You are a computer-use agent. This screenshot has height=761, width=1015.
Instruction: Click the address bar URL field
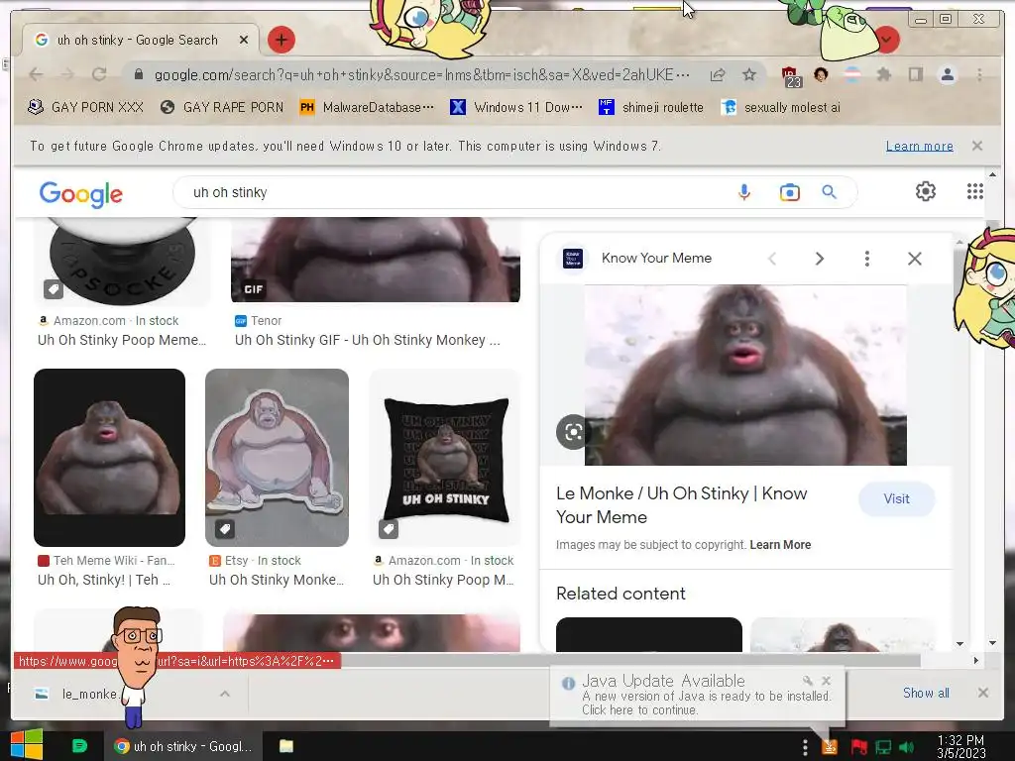coord(420,75)
